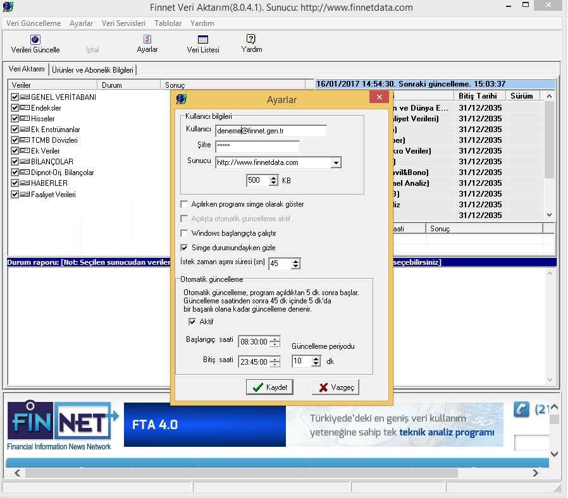The height and width of the screenshot is (498, 568).
Task: Decrease Güncelleme periyodu spinner
Action: click(316, 363)
